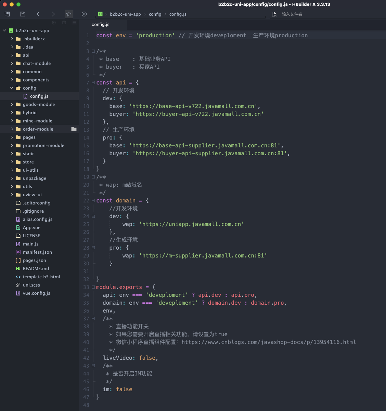Fold the comment block at line 3
386x411 pixels.
coord(93,51)
